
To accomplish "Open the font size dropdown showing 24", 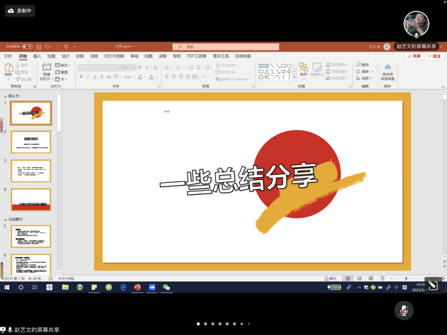I will [x=134, y=67].
